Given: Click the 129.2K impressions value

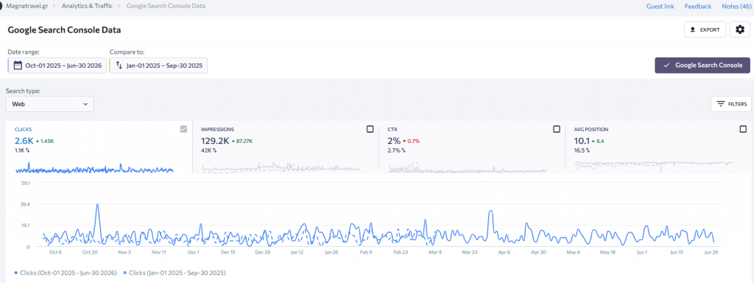Looking at the screenshot, I should (x=214, y=141).
